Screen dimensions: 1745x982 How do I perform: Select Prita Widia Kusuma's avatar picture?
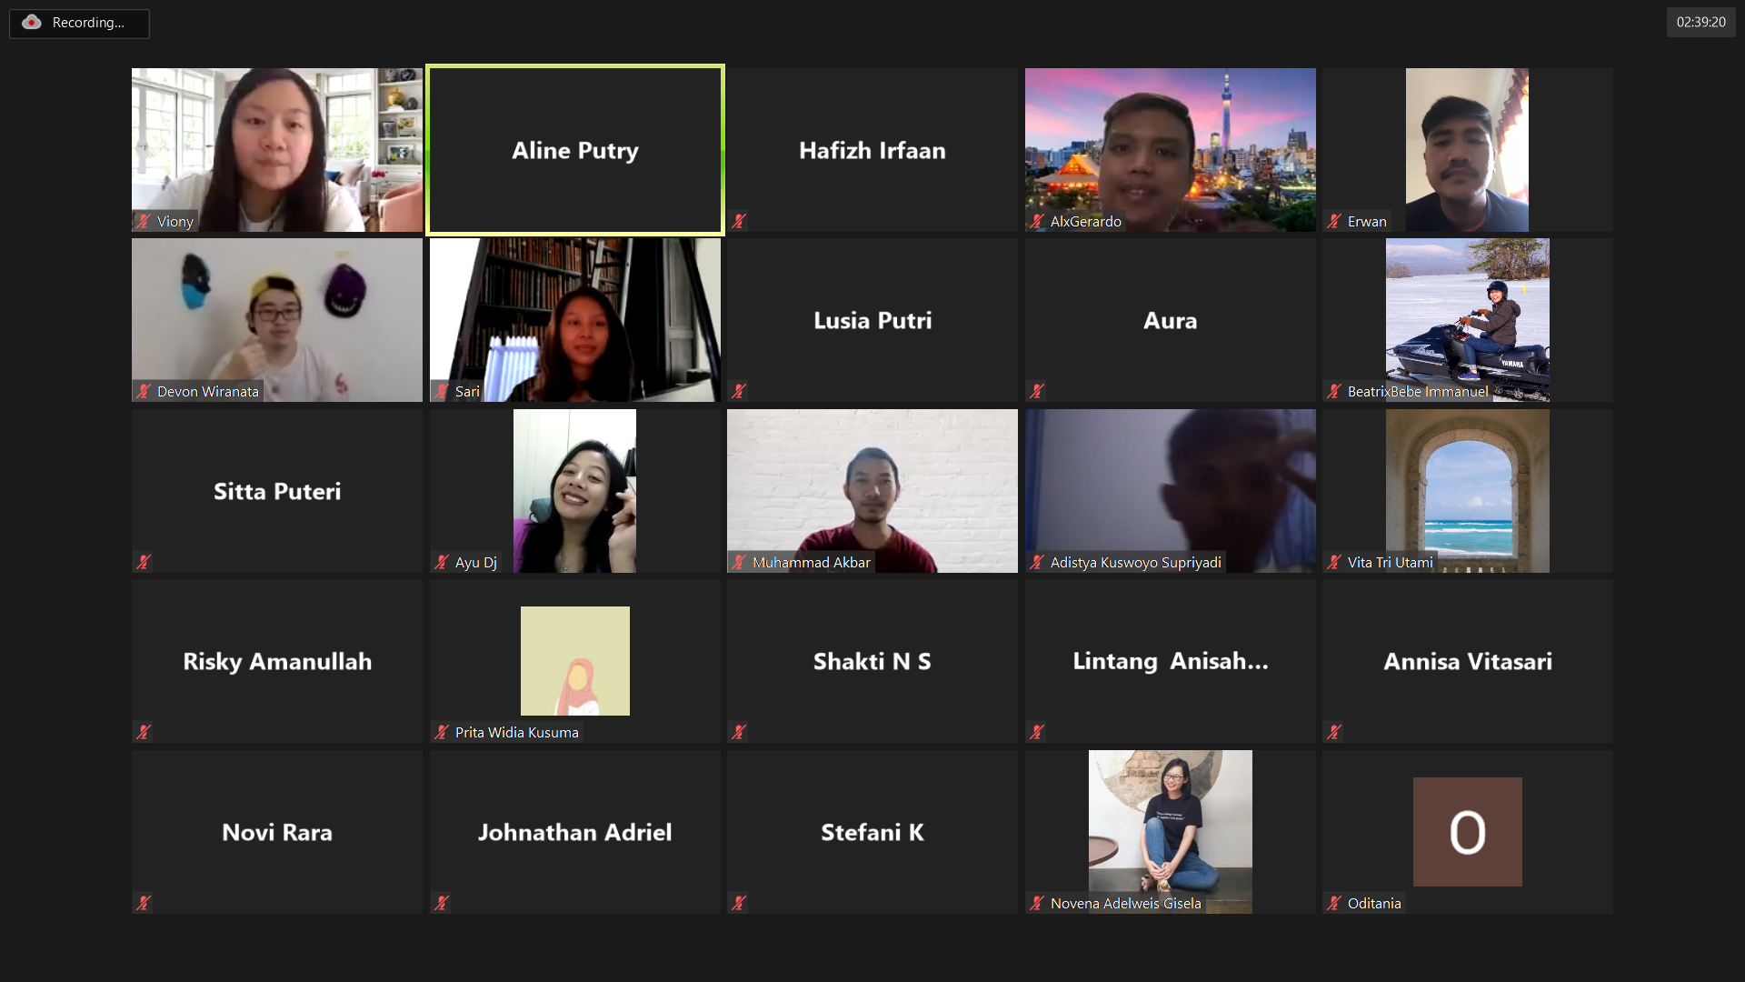(575, 661)
